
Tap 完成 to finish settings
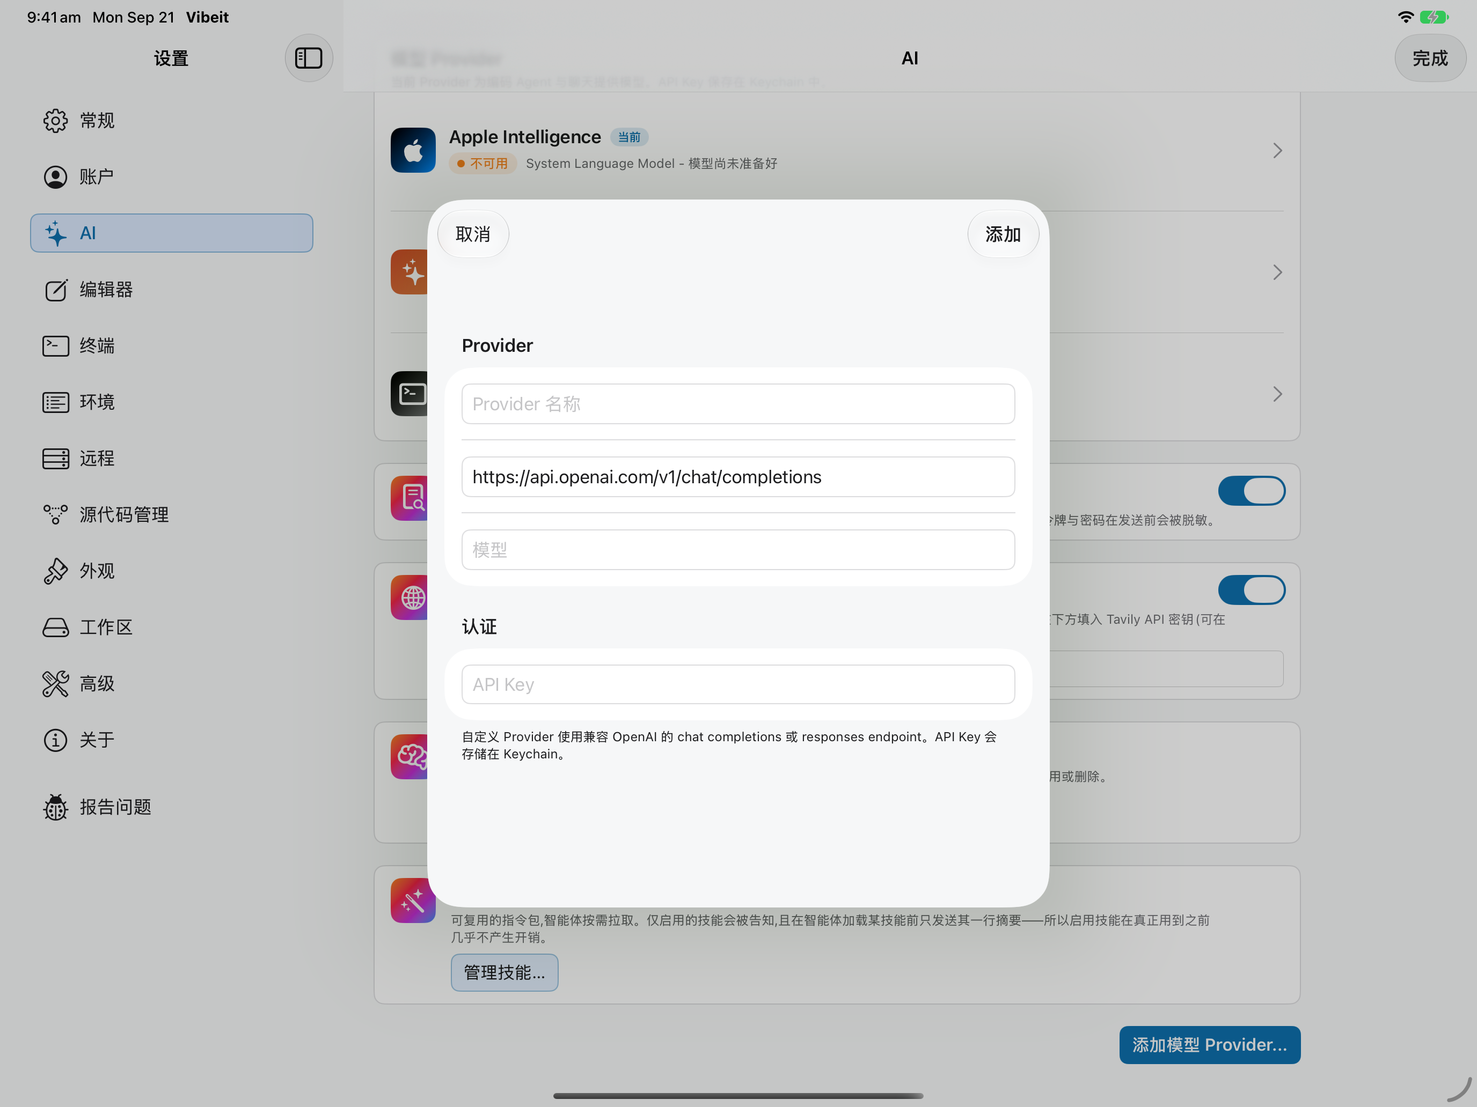(1430, 58)
